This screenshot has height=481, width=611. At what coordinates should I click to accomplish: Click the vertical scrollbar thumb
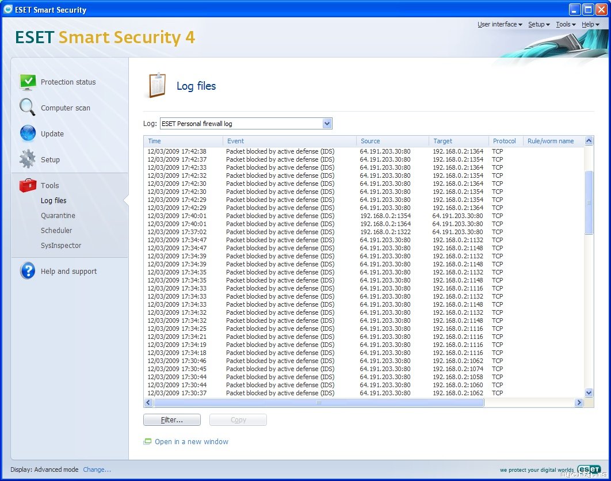[x=589, y=203]
